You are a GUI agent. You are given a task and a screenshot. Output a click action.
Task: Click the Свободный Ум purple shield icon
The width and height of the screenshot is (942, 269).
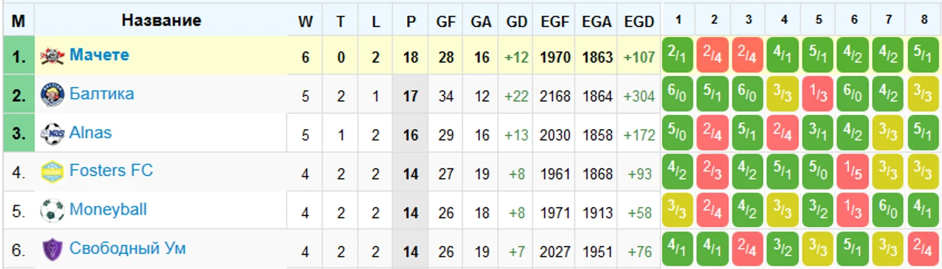[52, 250]
